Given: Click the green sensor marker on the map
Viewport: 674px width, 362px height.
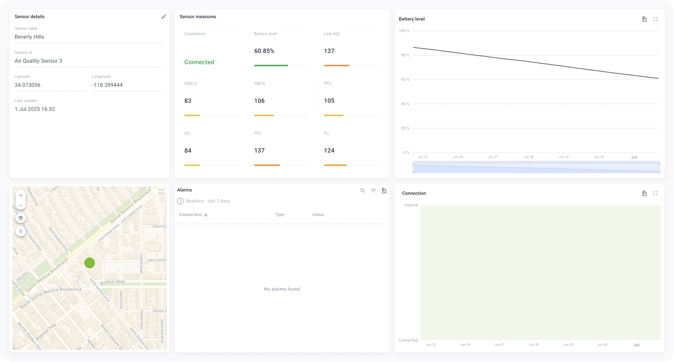Looking at the screenshot, I should point(89,263).
